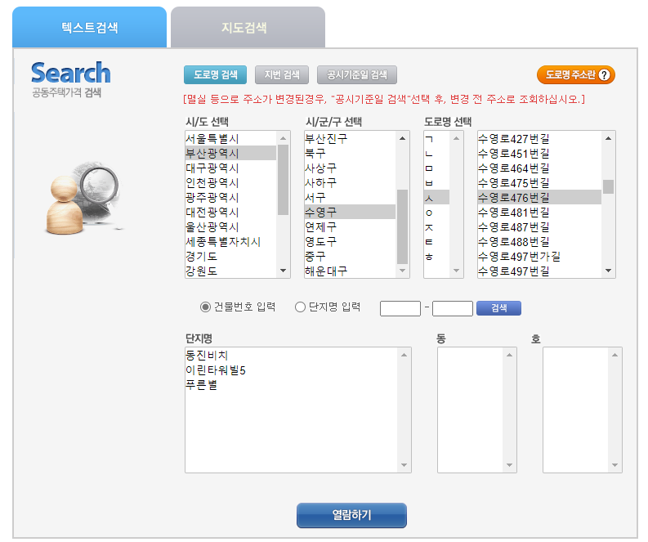Viewport: 648px width, 542px height.
Task: Select 사상구 in the 시/군/구 list
Action: tap(350, 168)
